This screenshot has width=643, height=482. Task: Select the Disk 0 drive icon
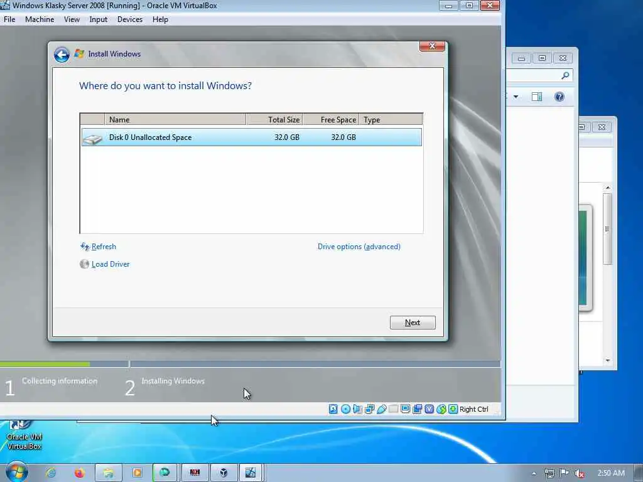tap(93, 139)
